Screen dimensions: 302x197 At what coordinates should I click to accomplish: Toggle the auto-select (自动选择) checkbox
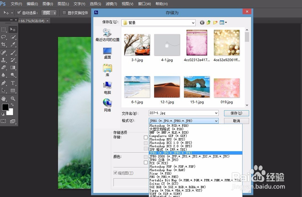[19, 13]
